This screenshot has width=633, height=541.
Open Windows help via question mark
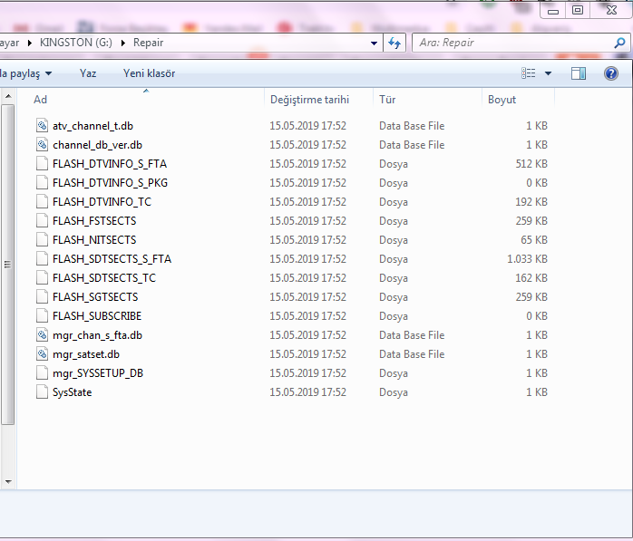point(611,73)
